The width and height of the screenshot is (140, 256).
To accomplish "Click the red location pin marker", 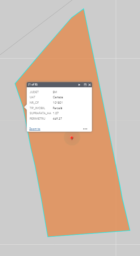I will click(72, 138).
